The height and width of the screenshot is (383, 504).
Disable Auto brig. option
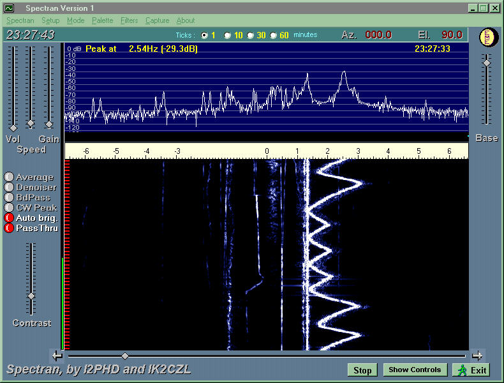pos(9,218)
